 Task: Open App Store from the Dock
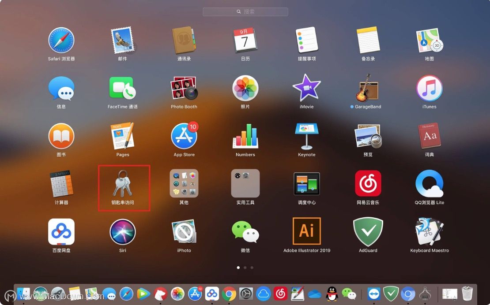(x=195, y=294)
